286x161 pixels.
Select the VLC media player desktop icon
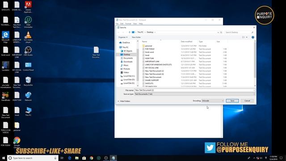click(28, 37)
